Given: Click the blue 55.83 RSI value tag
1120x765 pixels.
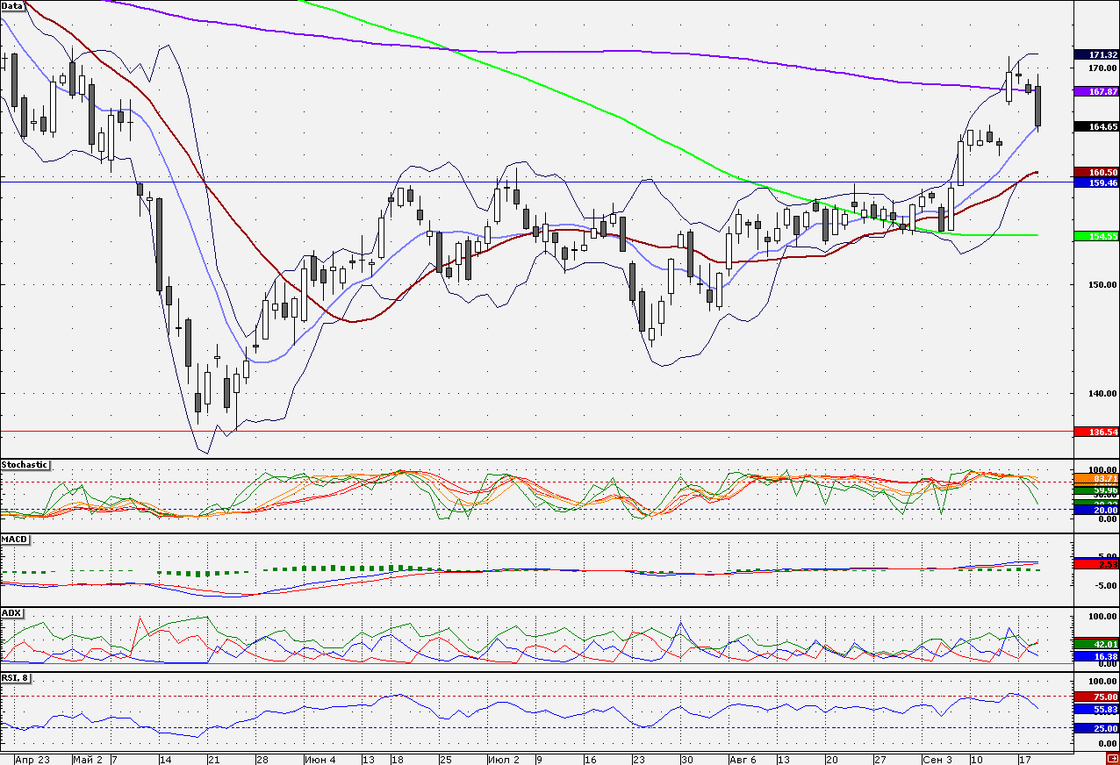Looking at the screenshot, I should pyautogui.click(x=1096, y=709).
